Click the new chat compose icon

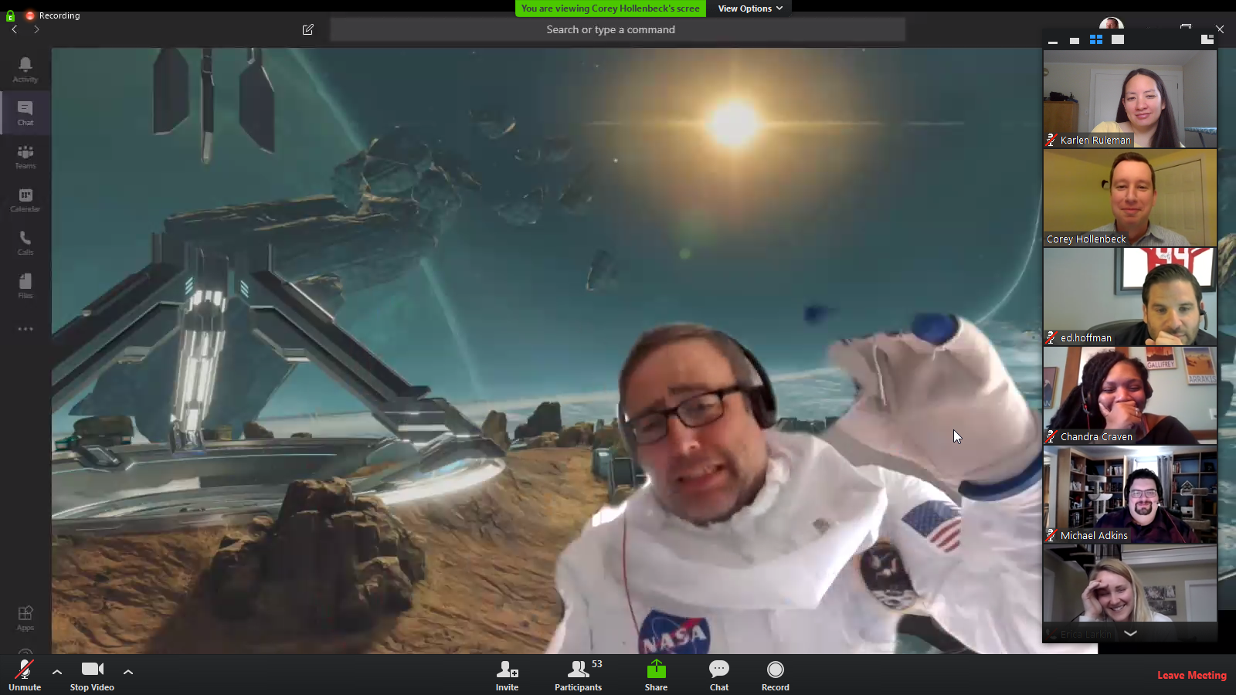pyautogui.click(x=308, y=29)
